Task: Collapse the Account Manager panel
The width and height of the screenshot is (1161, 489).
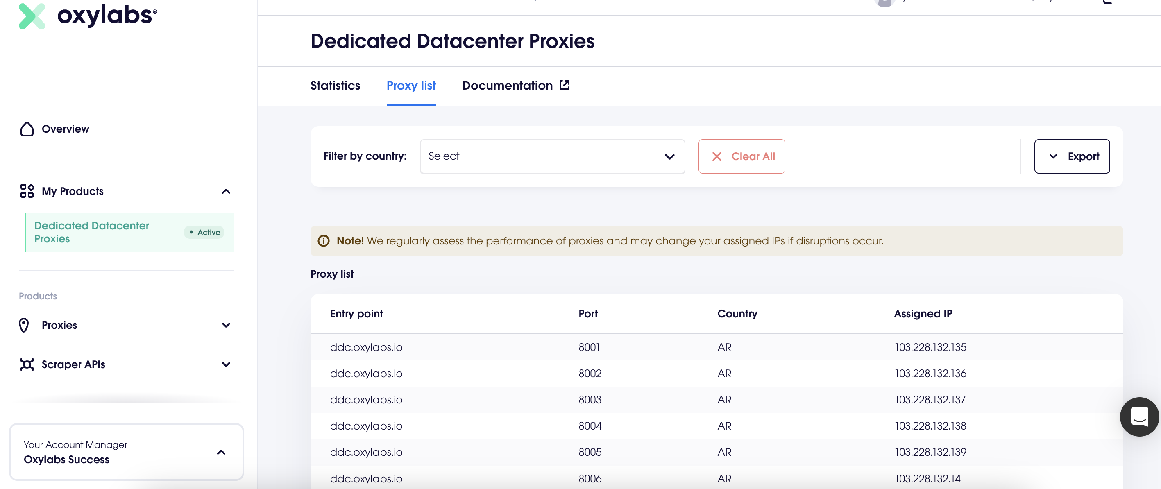Action: pos(221,452)
